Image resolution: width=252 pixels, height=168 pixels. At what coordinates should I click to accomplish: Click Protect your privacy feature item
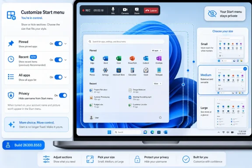[x=151, y=159]
